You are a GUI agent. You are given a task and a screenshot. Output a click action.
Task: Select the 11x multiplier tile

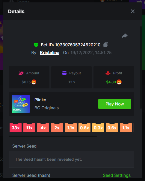click(29, 128)
